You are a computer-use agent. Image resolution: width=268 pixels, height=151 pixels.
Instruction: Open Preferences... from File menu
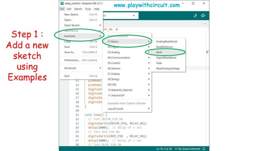coord(81,60)
